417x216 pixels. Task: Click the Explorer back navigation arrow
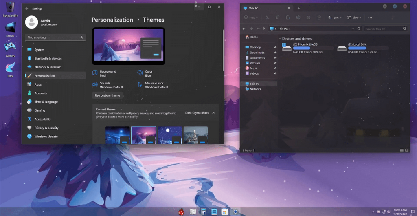[x=244, y=29]
